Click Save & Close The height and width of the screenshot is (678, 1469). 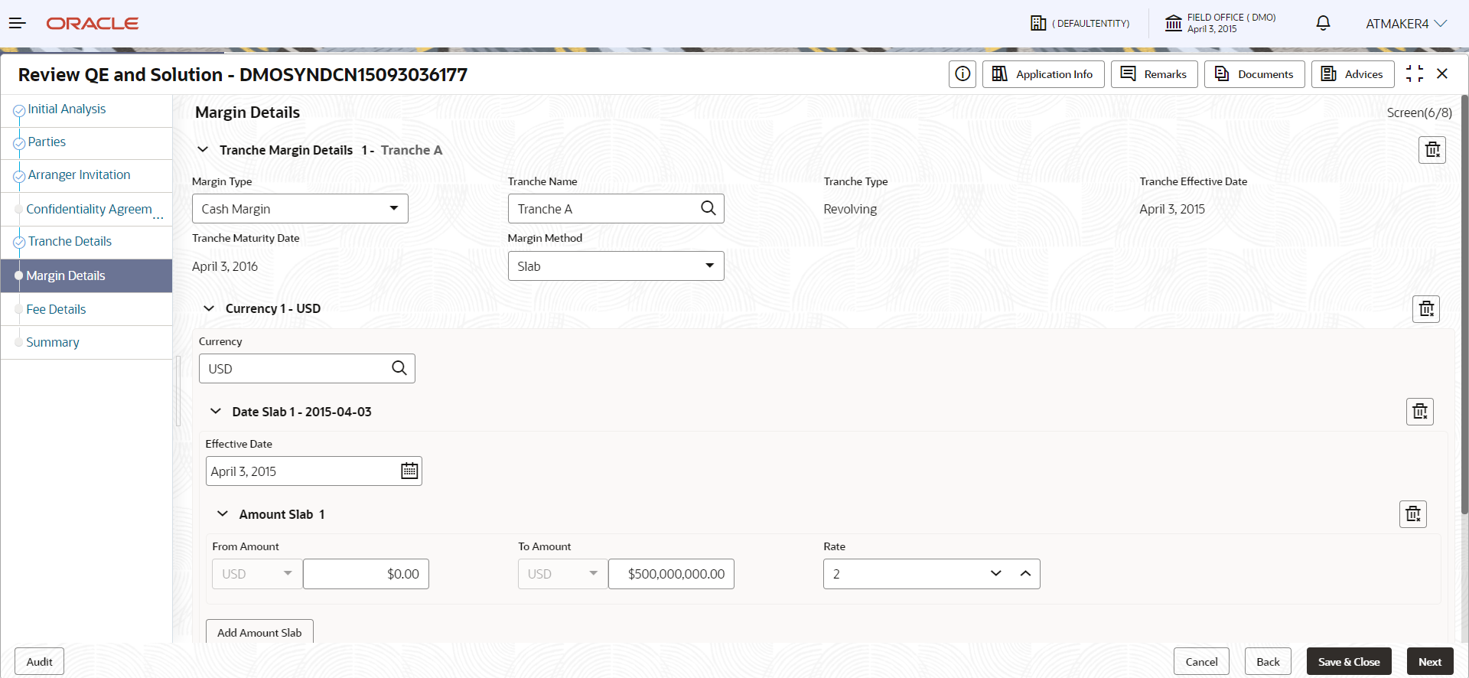click(x=1349, y=662)
